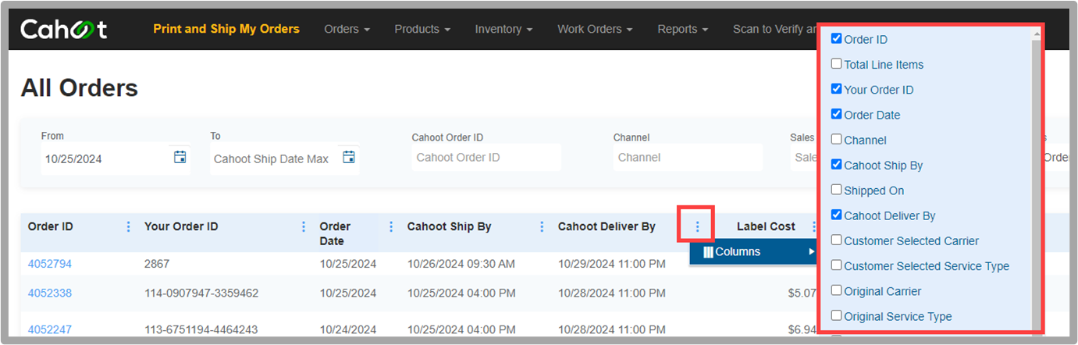The image size is (1078, 345).
Task: Sort by Cahoot Ship By column header
Action: click(449, 226)
